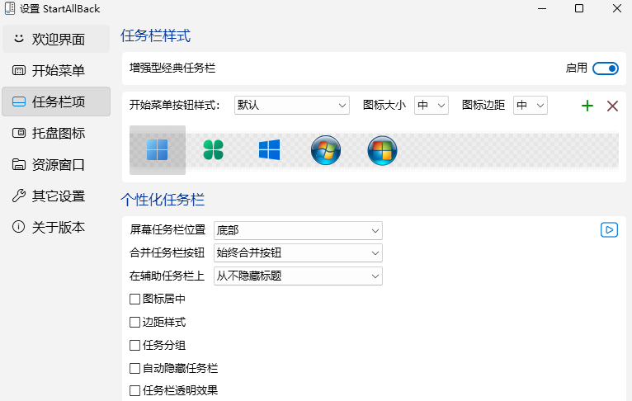Expand the 屏幕任务栏位置 dropdown
Viewport: 632px width, 401px height.
point(298,230)
